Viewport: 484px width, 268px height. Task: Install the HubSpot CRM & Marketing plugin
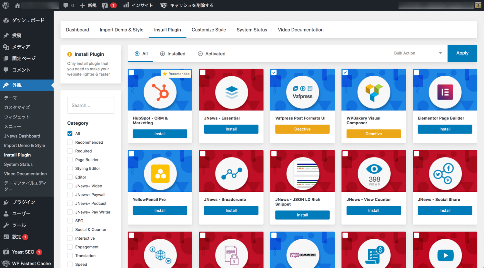(x=160, y=134)
